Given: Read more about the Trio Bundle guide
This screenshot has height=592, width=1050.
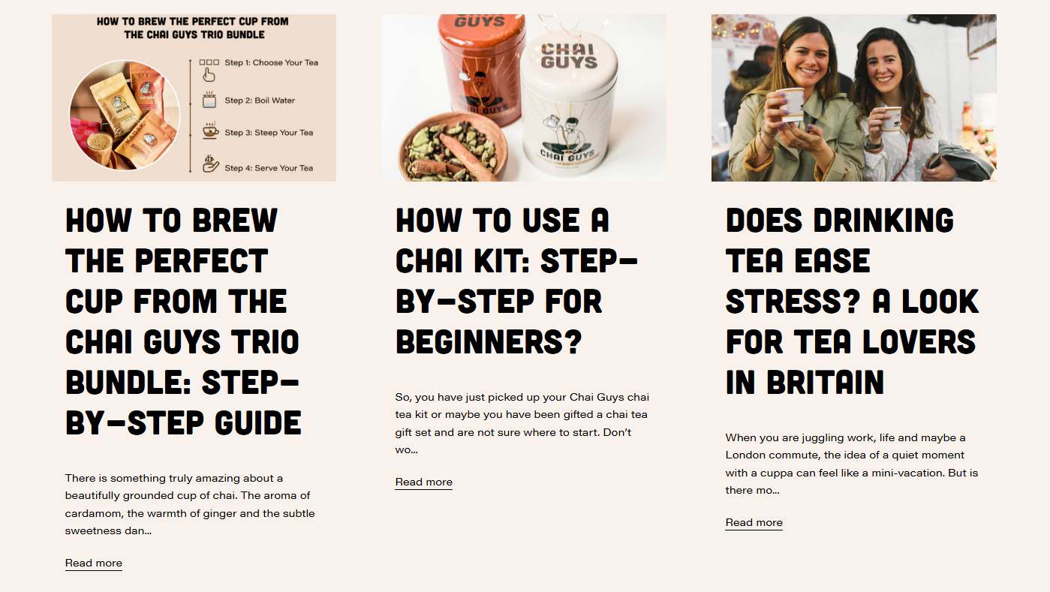Looking at the screenshot, I should (x=94, y=563).
